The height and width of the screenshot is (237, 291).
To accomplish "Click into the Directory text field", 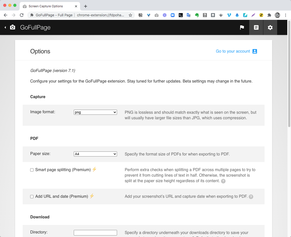I will [x=95, y=233].
